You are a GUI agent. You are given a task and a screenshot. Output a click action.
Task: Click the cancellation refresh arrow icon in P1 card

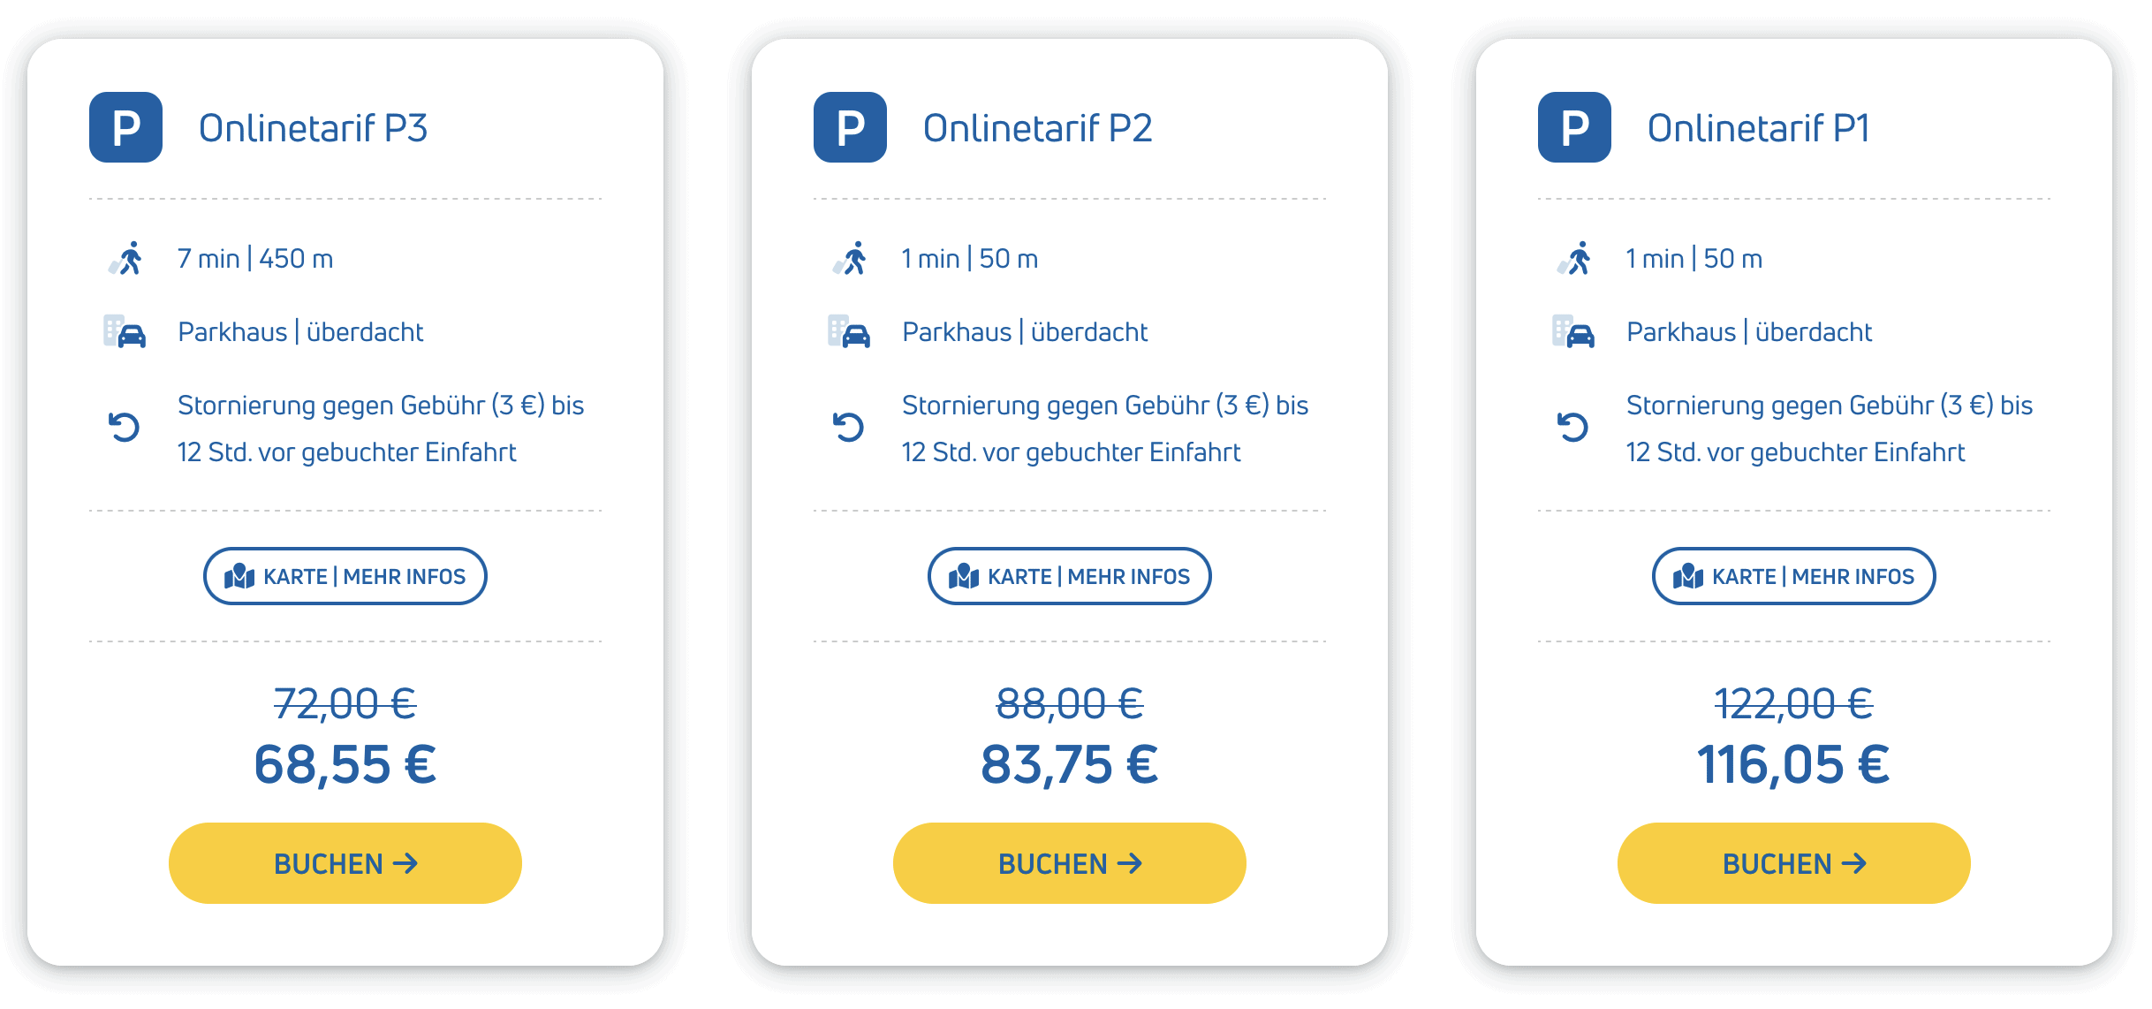(x=1572, y=428)
